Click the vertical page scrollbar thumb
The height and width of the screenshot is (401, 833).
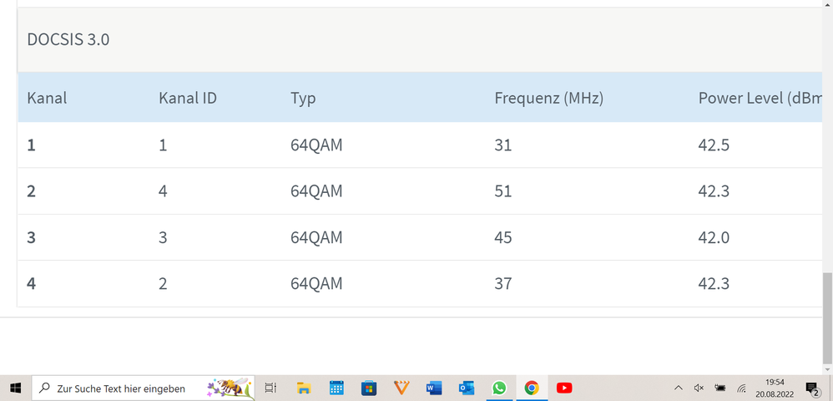point(828,318)
